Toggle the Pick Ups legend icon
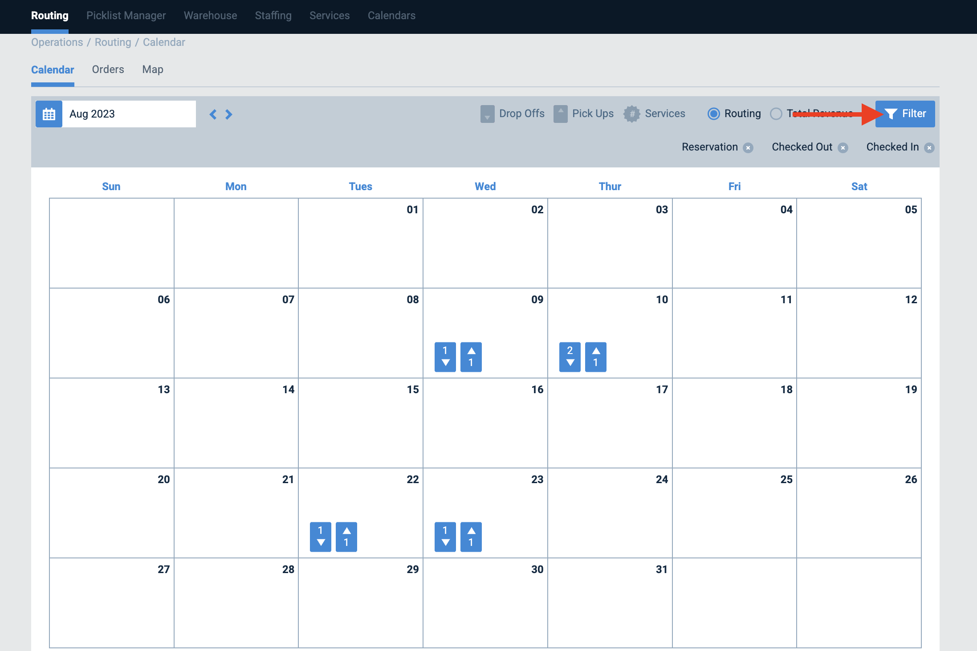This screenshot has height=651, width=977. (x=560, y=114)
